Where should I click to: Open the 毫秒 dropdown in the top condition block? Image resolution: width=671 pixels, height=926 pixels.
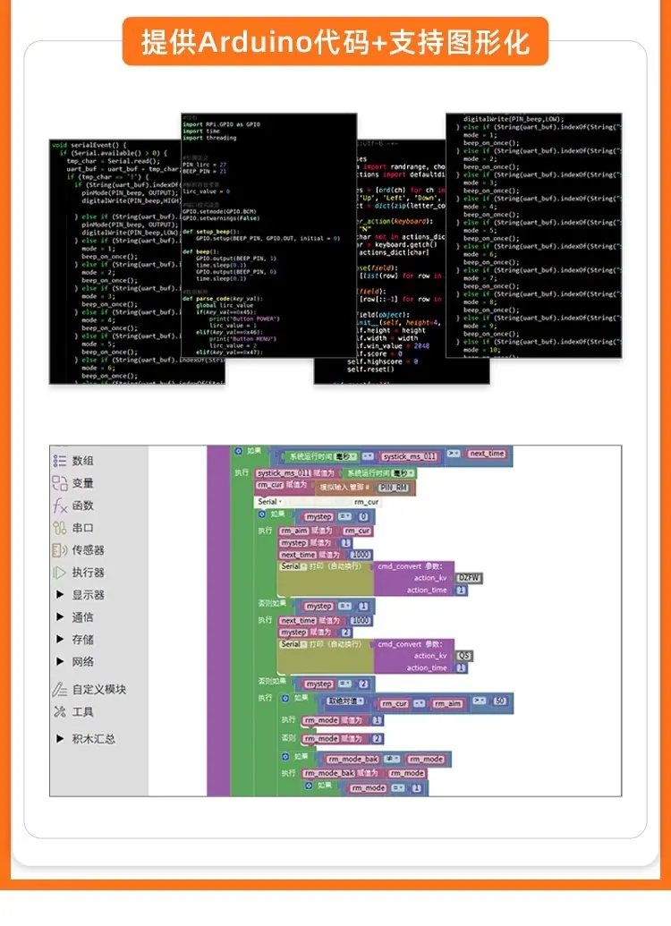click(x=345, y=457)
